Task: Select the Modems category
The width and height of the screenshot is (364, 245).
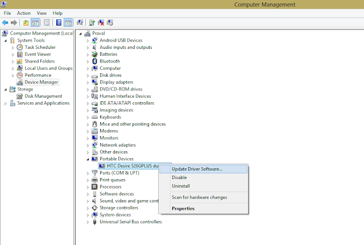Action: click(109, 131)
